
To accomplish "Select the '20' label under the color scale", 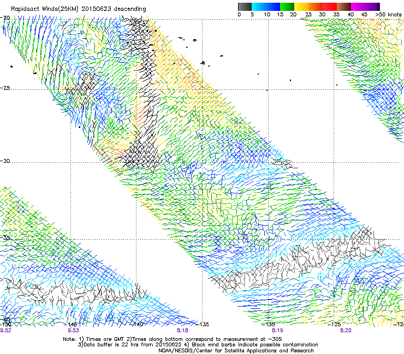I will (x=293, y=15).
